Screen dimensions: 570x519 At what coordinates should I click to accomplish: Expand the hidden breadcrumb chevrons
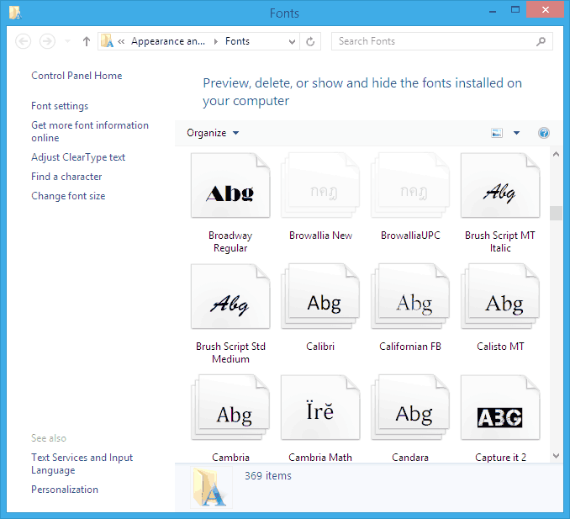click(121, 41)
